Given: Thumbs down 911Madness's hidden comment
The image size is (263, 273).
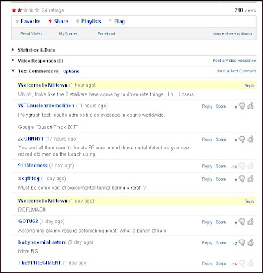Looking at the screenshot, I should (x=242, y=166).
